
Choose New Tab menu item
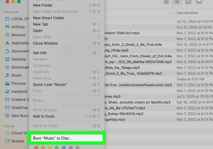click(67, 24)
